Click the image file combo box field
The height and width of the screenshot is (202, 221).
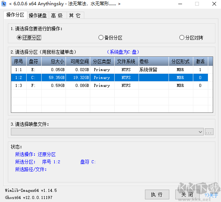click(107, 132)
